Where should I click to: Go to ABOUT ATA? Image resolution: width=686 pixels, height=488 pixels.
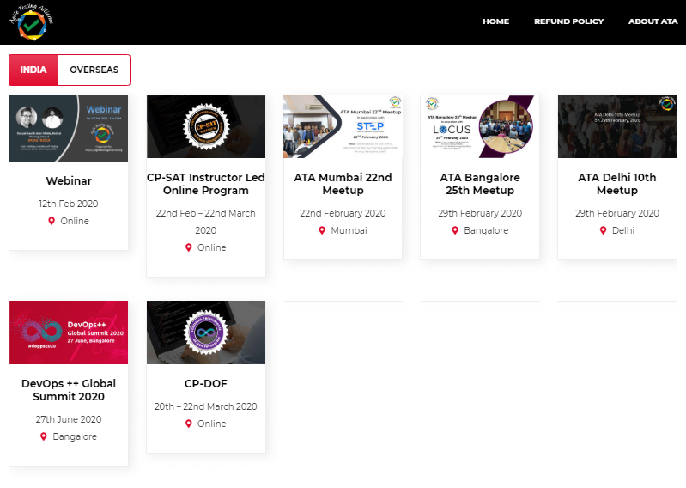pyautogui.click(x=653, y=21)
